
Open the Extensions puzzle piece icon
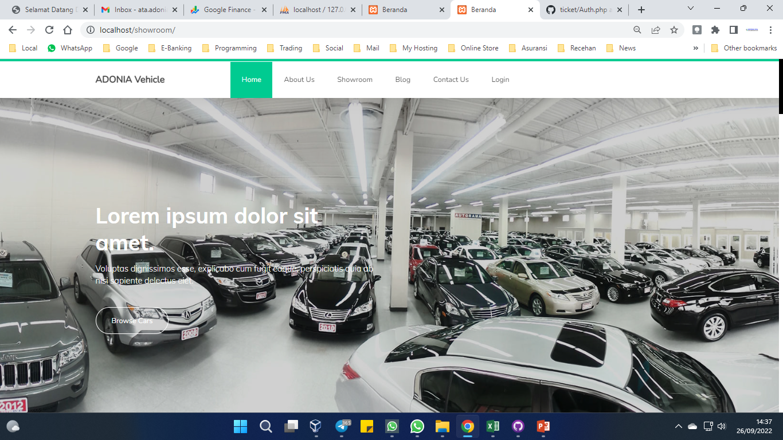tap(715, 30)
